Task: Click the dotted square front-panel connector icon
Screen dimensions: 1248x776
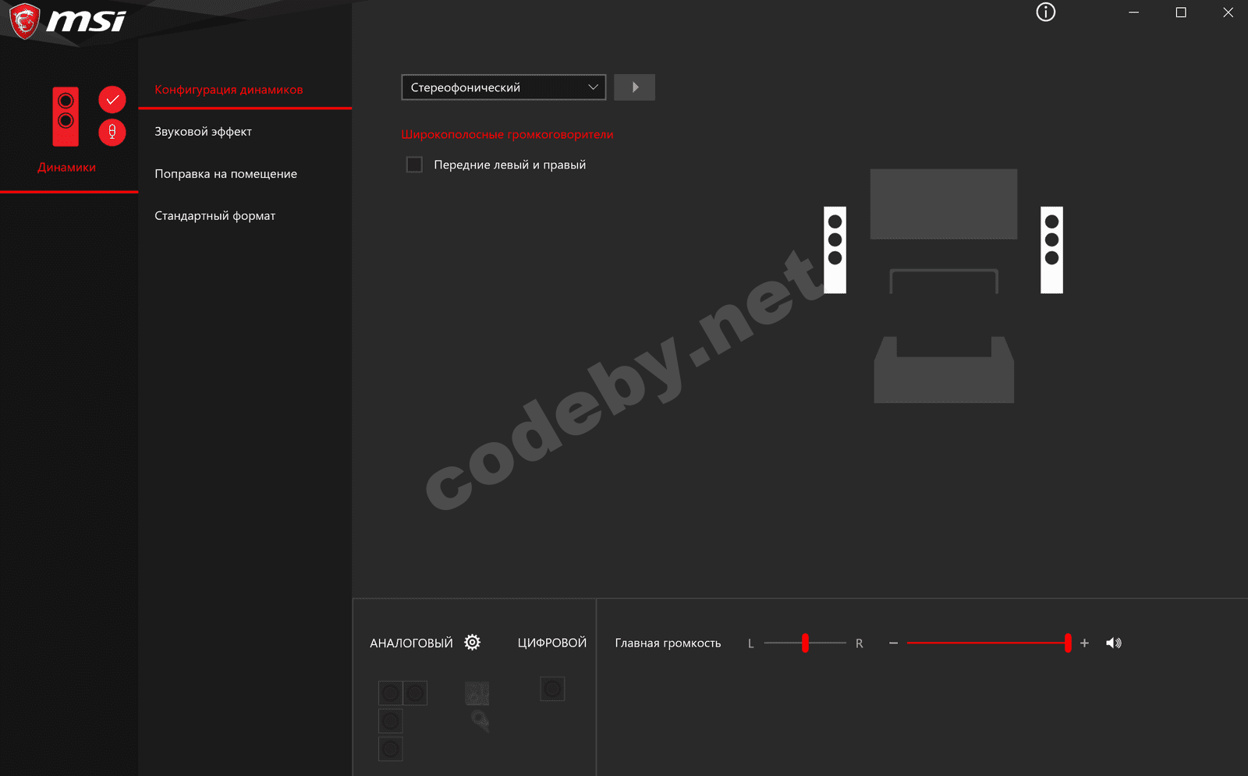Action: (477, 693)
